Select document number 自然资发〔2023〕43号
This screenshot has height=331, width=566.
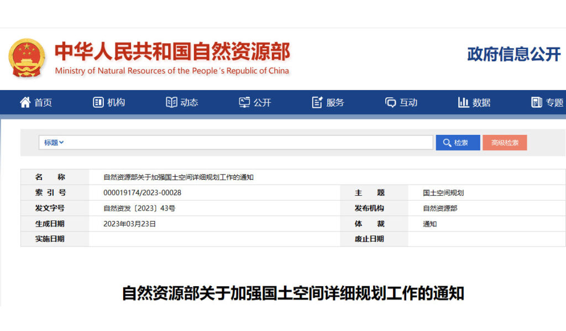pos(139,208)
